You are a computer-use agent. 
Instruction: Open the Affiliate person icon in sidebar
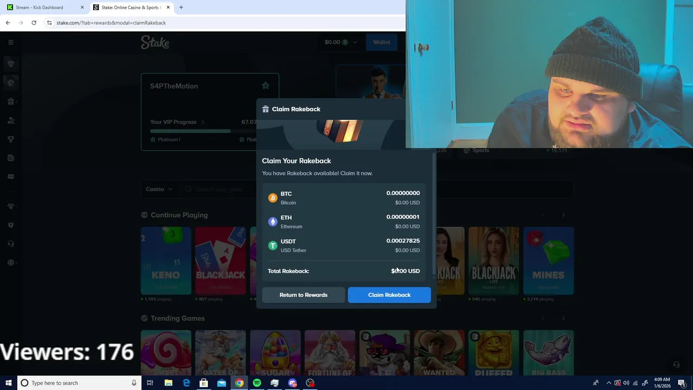[10, 120]
